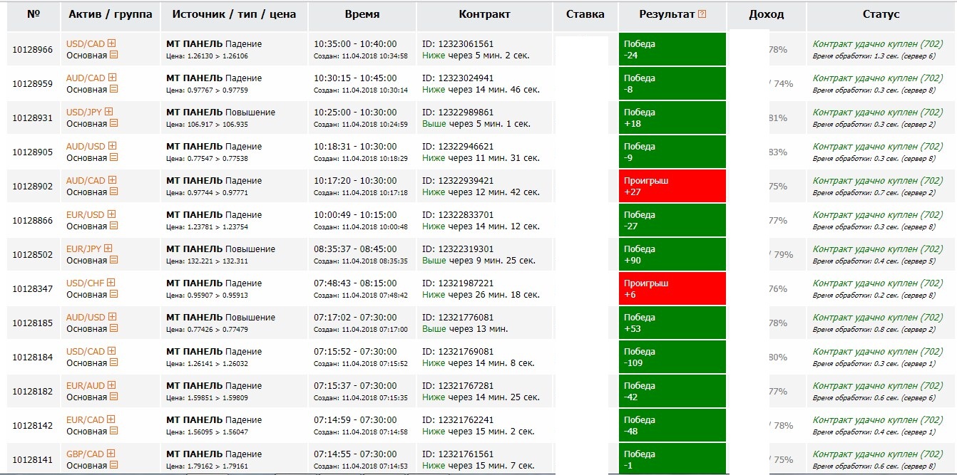Select the green Победа +90 result cell
This screenshot has height=475, width=957.
click(672, 254)
